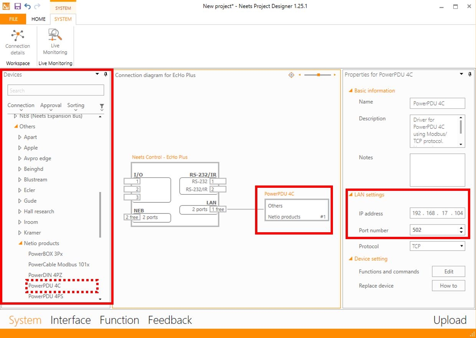The height and width of the screenshot is (338, 476).
Task: Expand the Kramer device group
Action: 20,233
